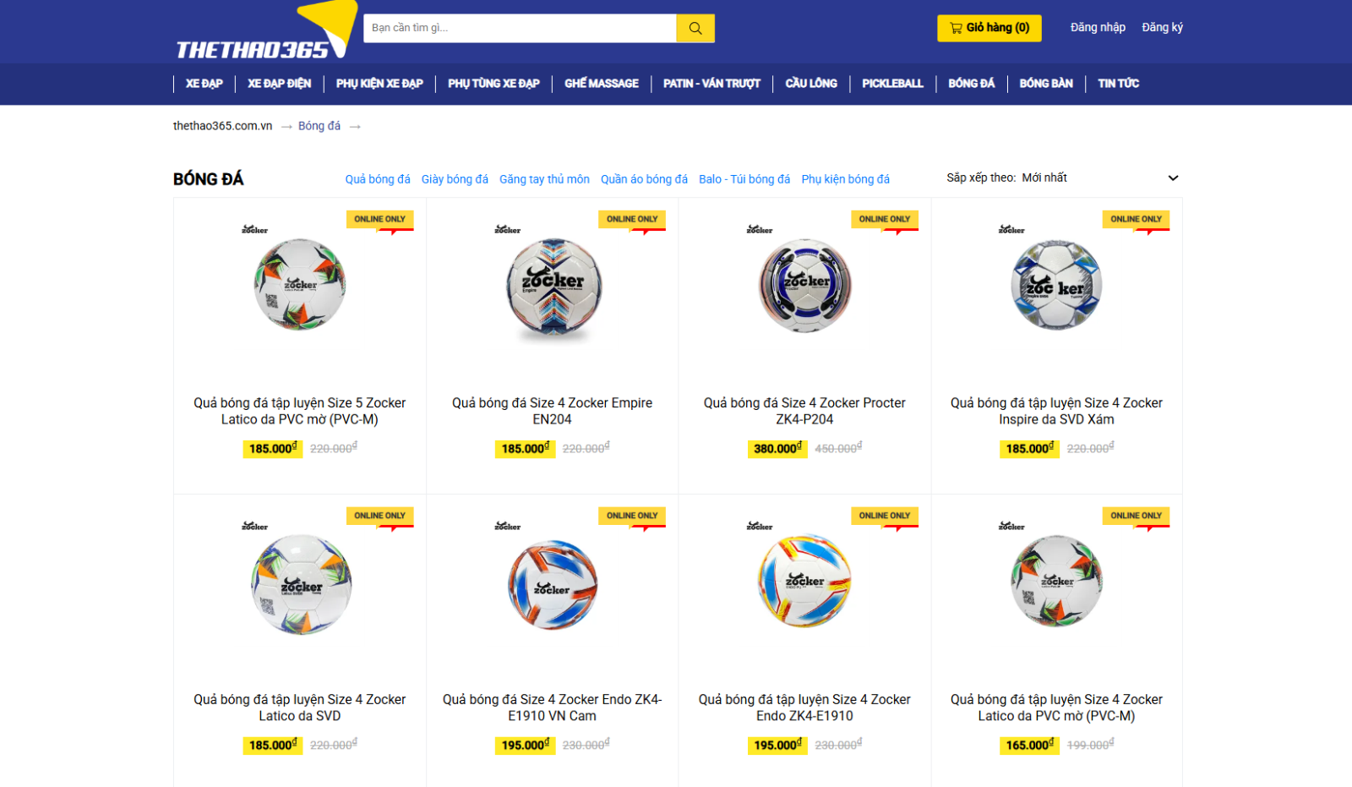This screenshot has width=1352, height=787.
Task: Filter by Quả bóng đá subcategory
Action: click(x=378, y=179)
